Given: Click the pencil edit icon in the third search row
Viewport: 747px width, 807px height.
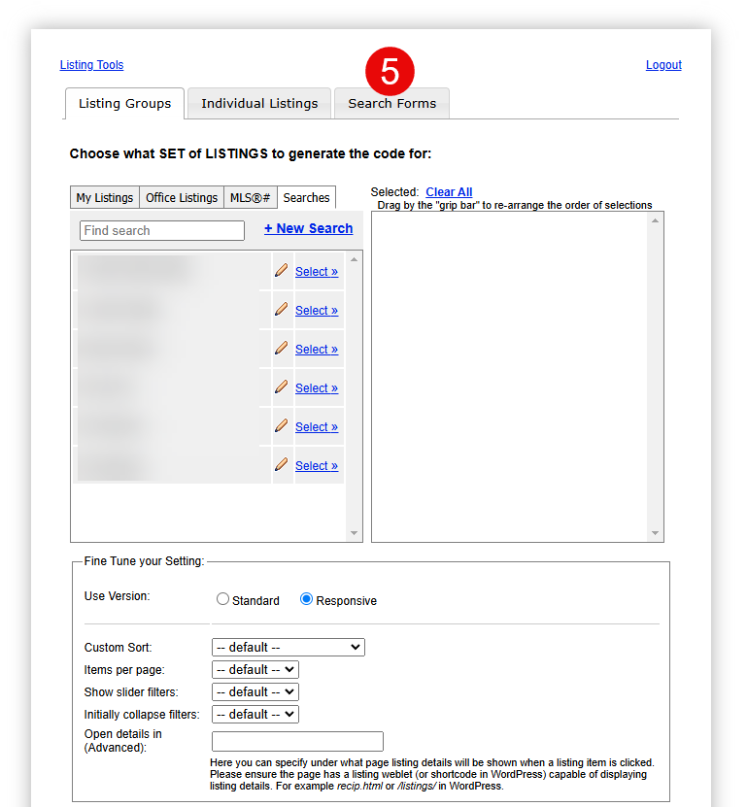Looking at the screenshot, I should 281,348.
